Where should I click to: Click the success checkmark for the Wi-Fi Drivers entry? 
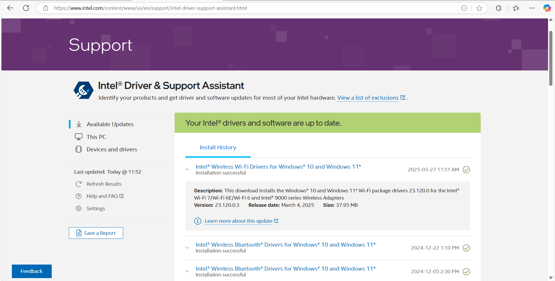click(x=466, y=170)
